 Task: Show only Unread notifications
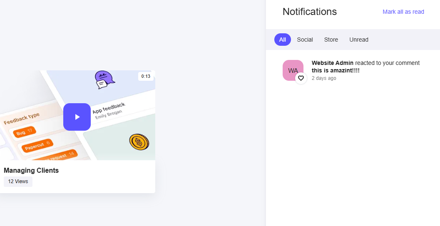point(359,40)
